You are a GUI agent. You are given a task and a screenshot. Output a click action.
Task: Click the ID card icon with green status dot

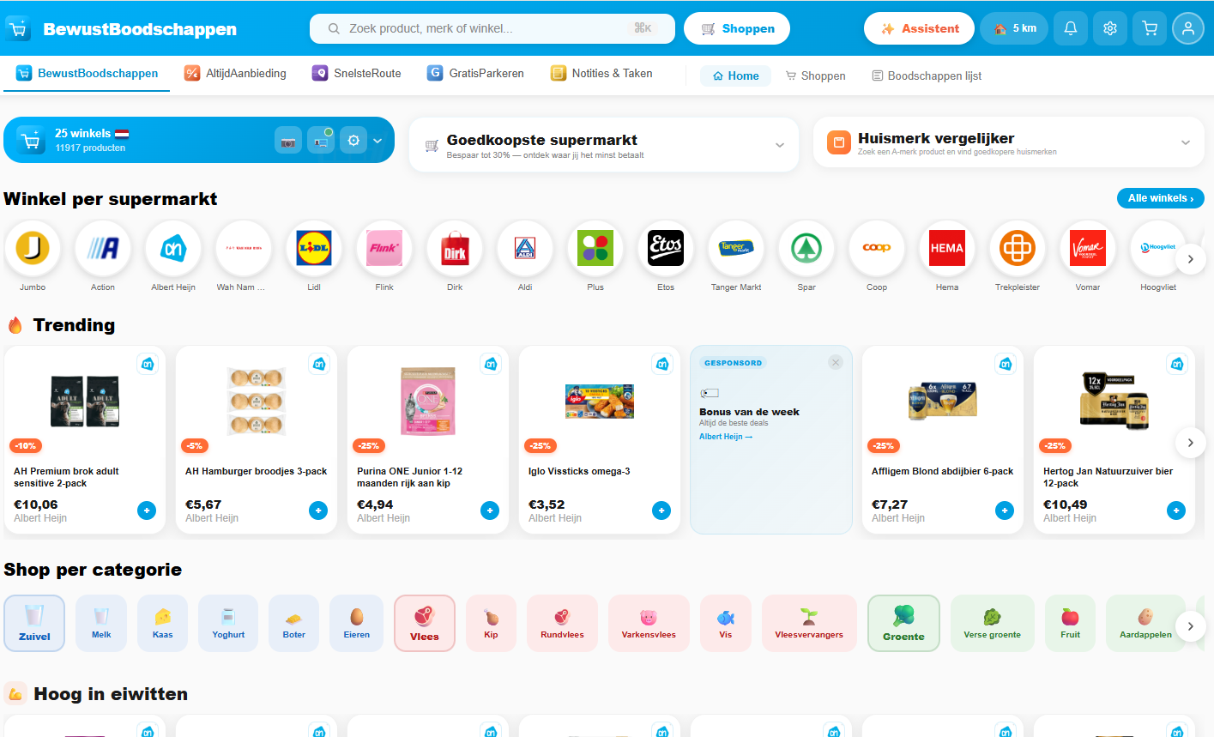pyautogui.click(x=321, y=139)
